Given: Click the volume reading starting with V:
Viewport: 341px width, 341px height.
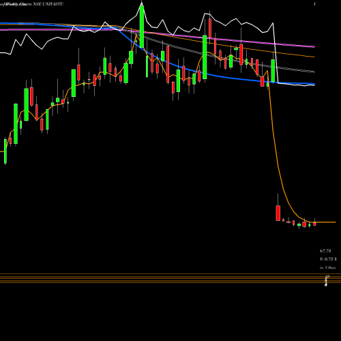Looking at the screenshot, I should (328, 259).
